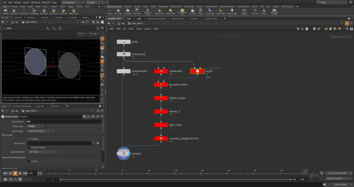The height and width of the screenshot is (187, 354).
Task: Jump to the first frame
Action: pyautogui.click(x=5, y=173)
